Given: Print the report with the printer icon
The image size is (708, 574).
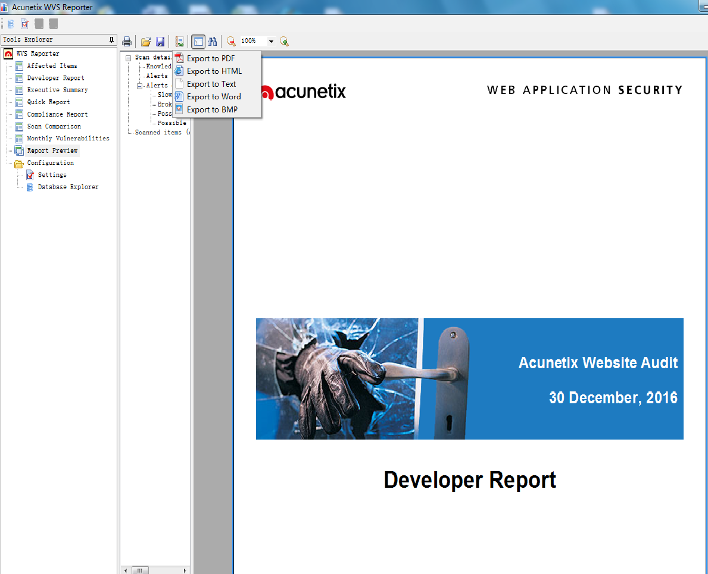Looking at the screenshot, I should (127, 42).
